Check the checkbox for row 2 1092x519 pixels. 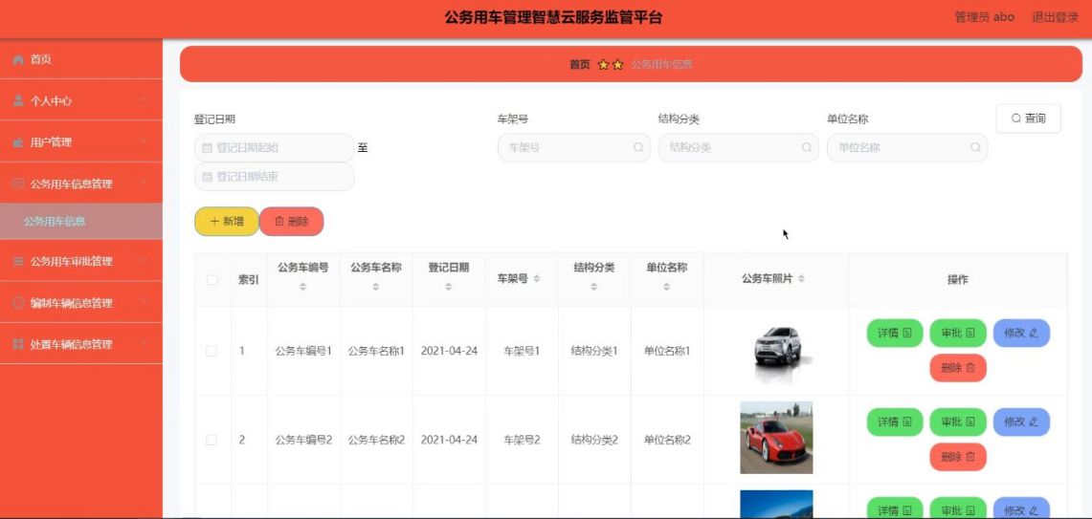tap(211, 440)
